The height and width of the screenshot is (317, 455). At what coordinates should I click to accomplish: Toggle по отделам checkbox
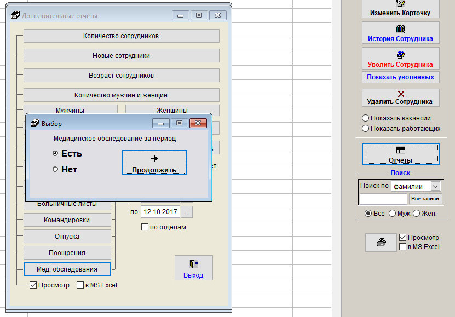click(x=145, y=227)
